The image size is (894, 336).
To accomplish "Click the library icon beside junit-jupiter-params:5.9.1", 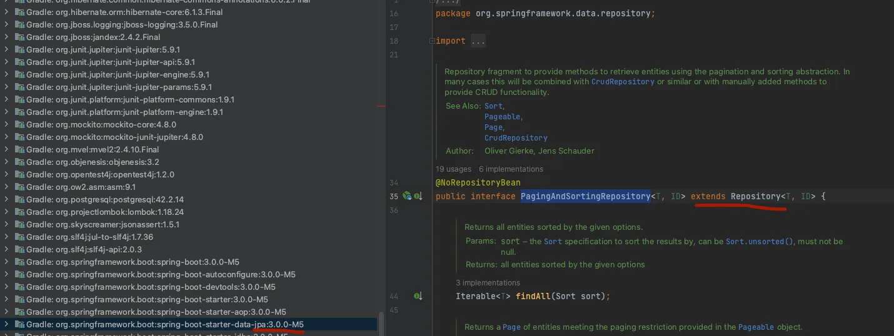I will coord(19,87).
